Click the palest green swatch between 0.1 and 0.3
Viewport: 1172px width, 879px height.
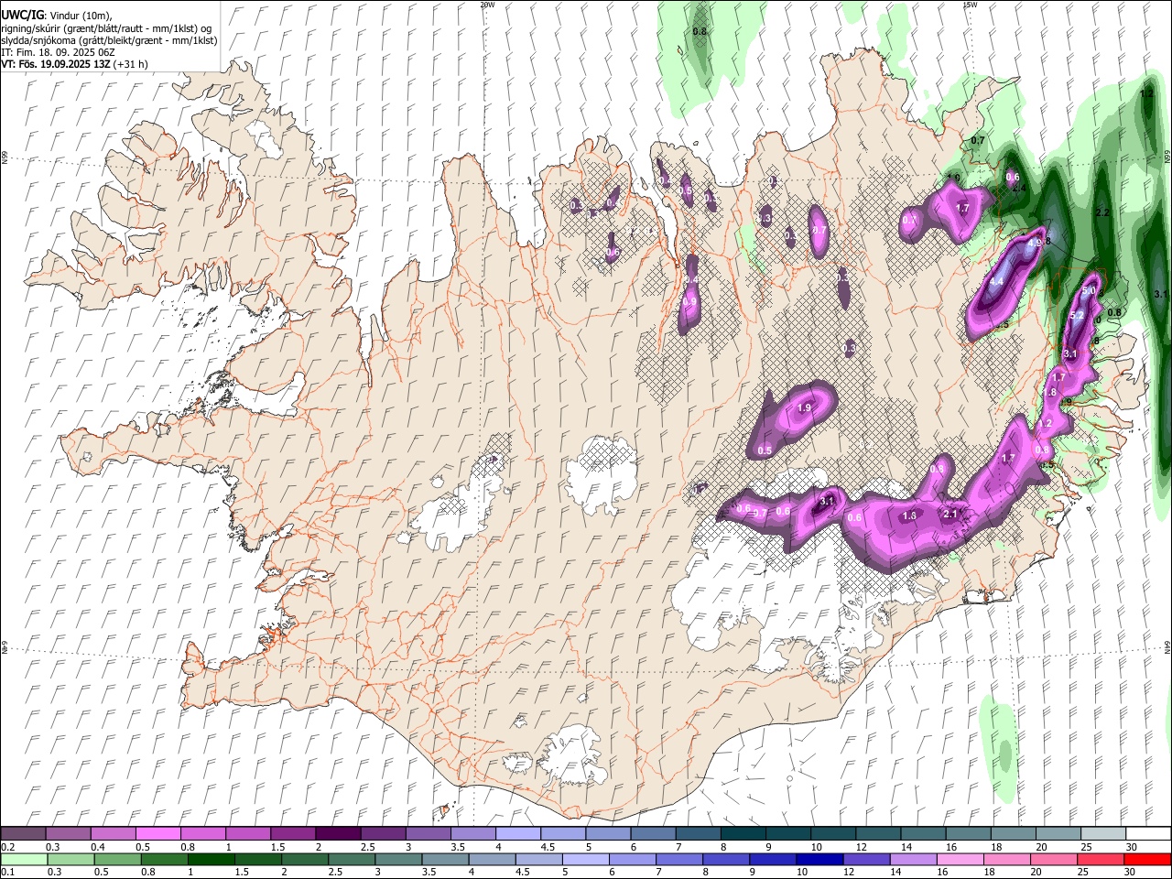pos(24,859)
